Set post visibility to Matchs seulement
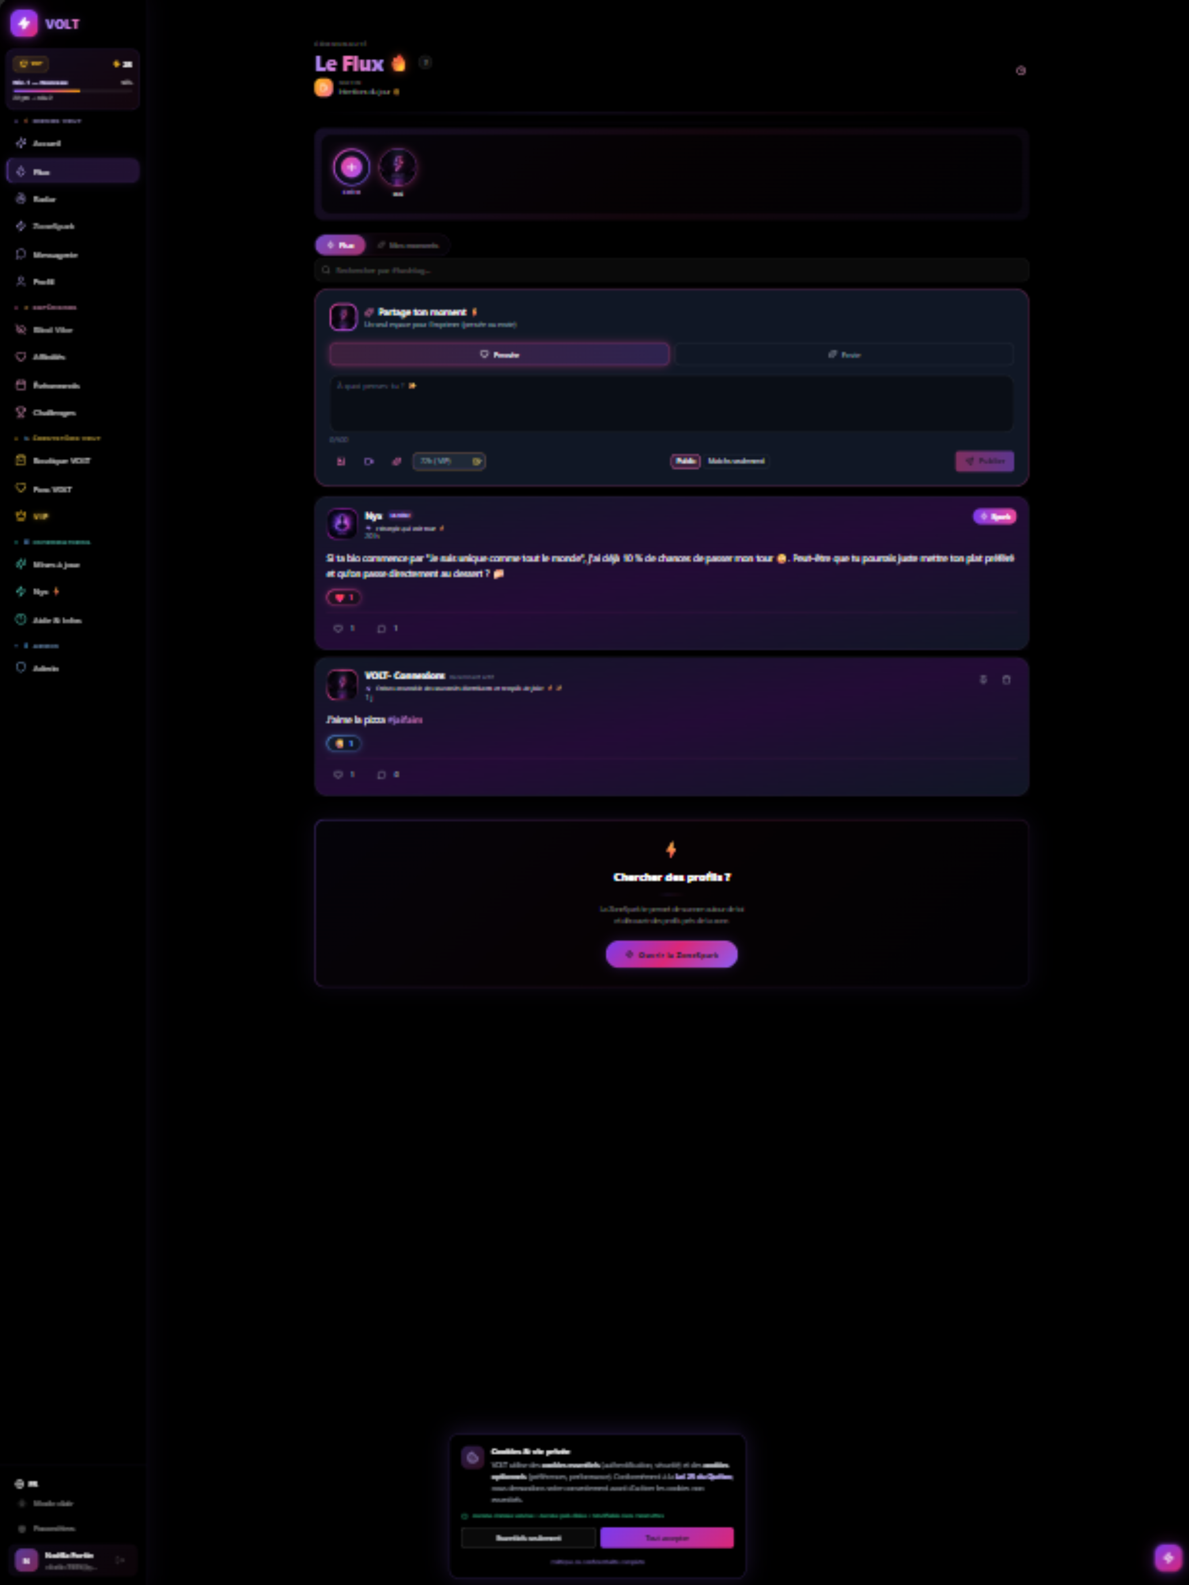 (736, 461)
